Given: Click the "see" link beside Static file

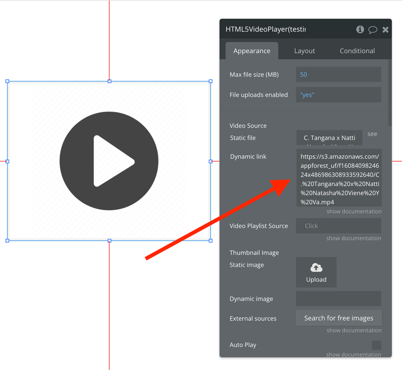Looking at the screenshot, I should click(372, 134).
